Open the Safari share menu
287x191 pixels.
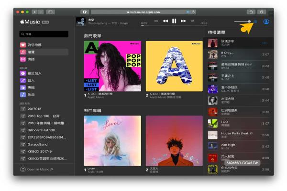coord(251,12)
